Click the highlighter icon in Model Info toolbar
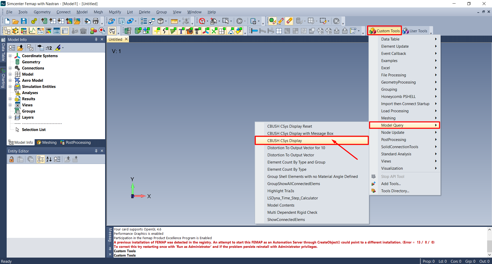492x264 pixels. point(58,48)
